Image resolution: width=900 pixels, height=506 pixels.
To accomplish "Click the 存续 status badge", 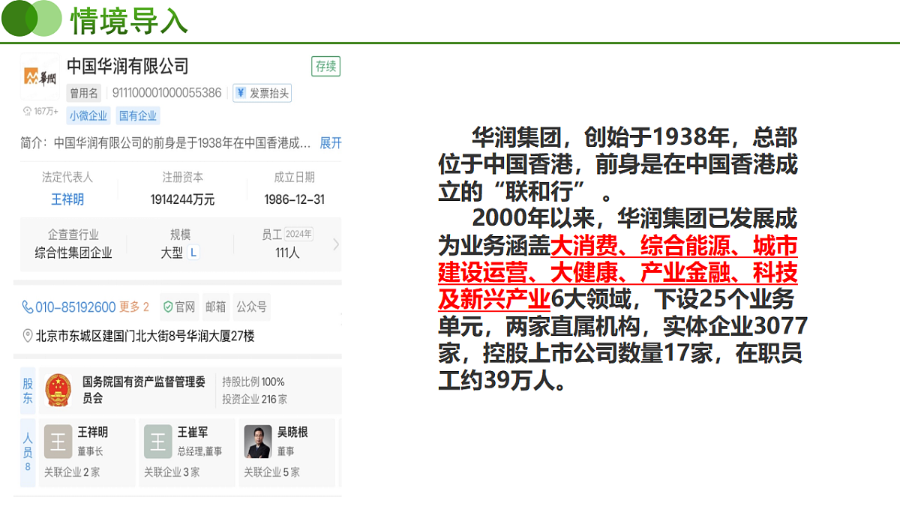I will [x=325, y=66].
